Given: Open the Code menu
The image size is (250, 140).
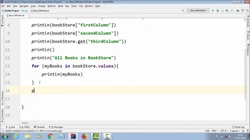Looking at the screenshot, I should point(33,6).
